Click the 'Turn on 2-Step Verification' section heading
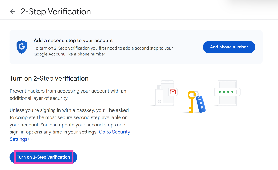This screenshot has width=278, height=170. pyautogui.click(x=49, y=79)
